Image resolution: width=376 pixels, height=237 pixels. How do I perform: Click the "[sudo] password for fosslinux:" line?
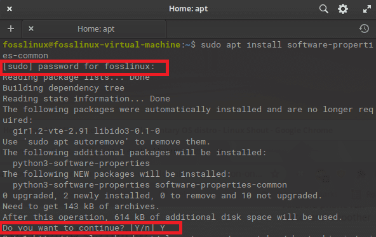click(79, 67)
